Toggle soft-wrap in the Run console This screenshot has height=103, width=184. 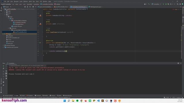(6, 71)
